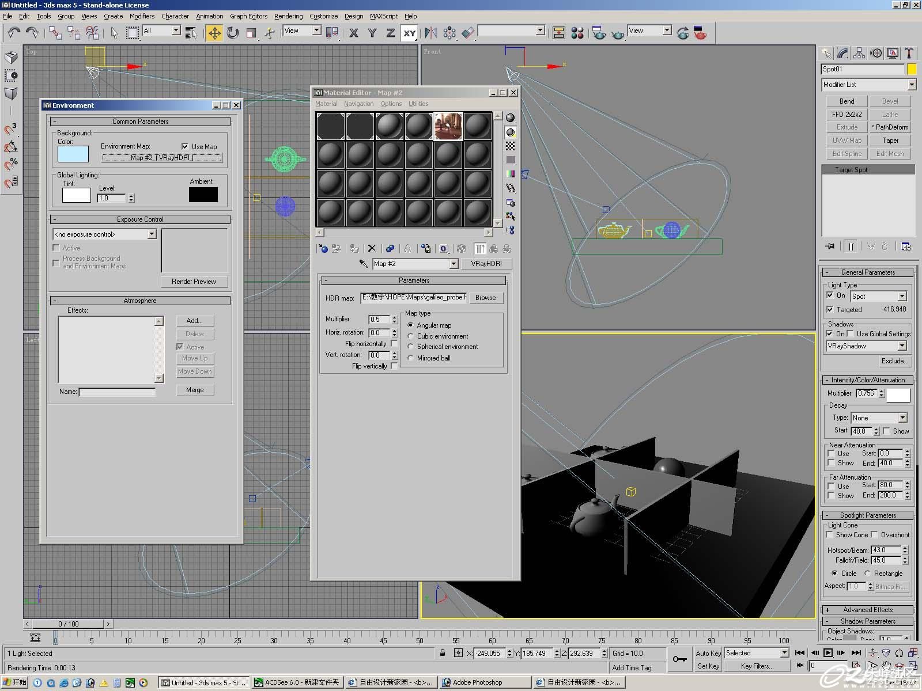Click the Quick Render teapot icon
This screenshot has height=691, width=922.
(618, 33)
